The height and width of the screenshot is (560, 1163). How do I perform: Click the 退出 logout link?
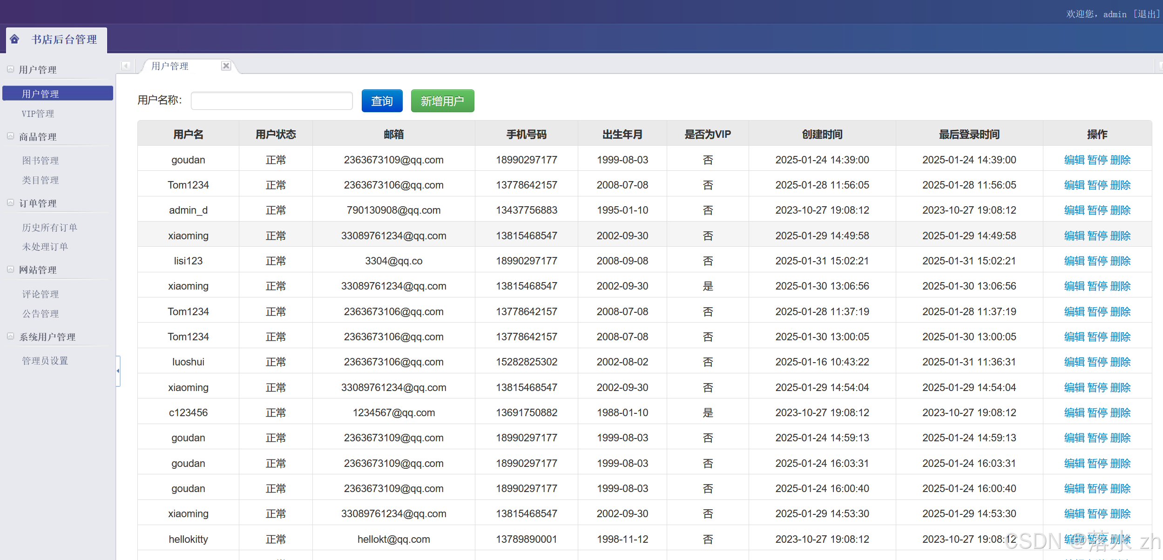point(1146,14)
